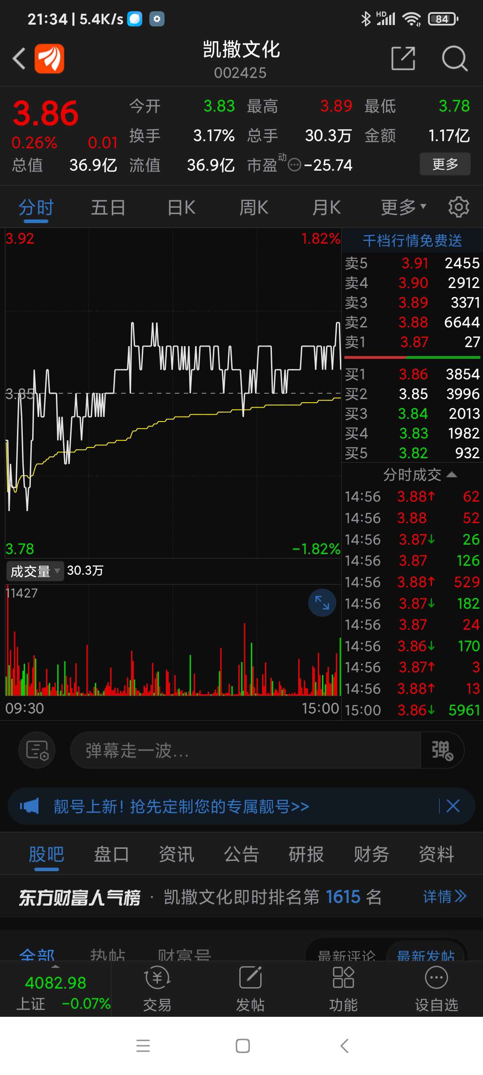483x1075 pixels.
Task: Open 更多 chart period dropdown
Action: pyautogui.click(x=403, y=207)
